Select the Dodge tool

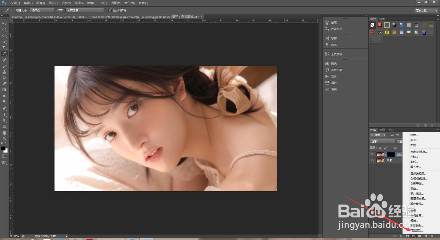point(4,102)
